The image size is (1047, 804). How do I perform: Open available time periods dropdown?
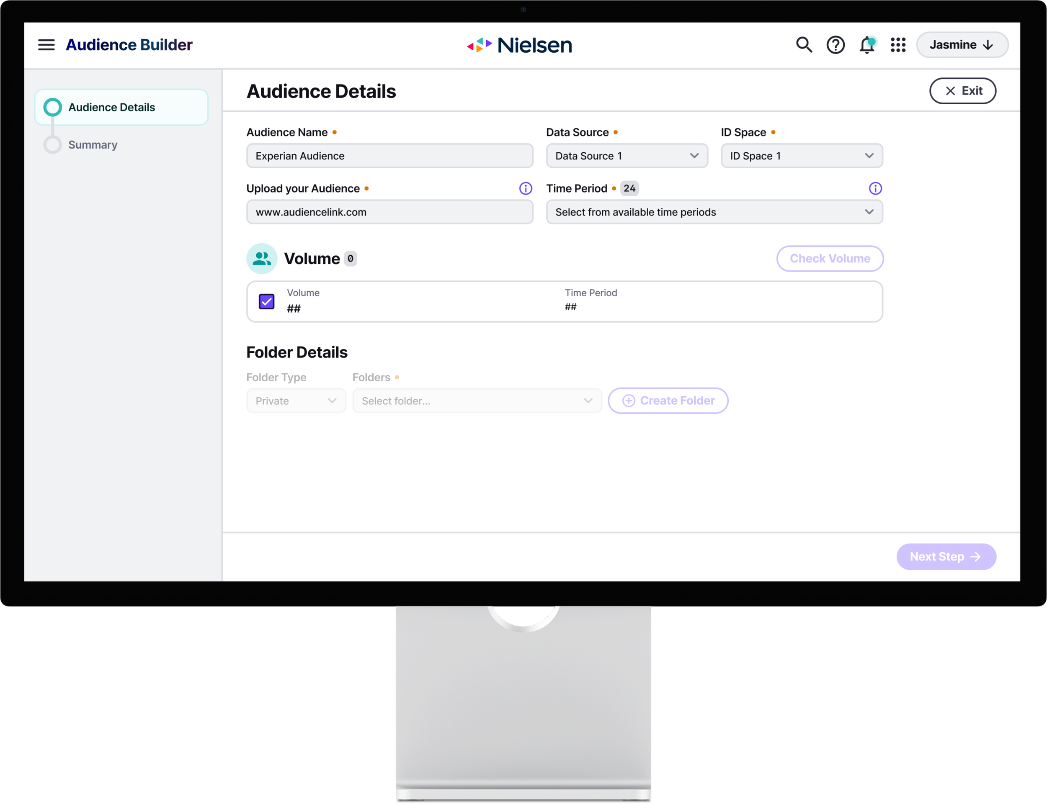pos(714,212)
